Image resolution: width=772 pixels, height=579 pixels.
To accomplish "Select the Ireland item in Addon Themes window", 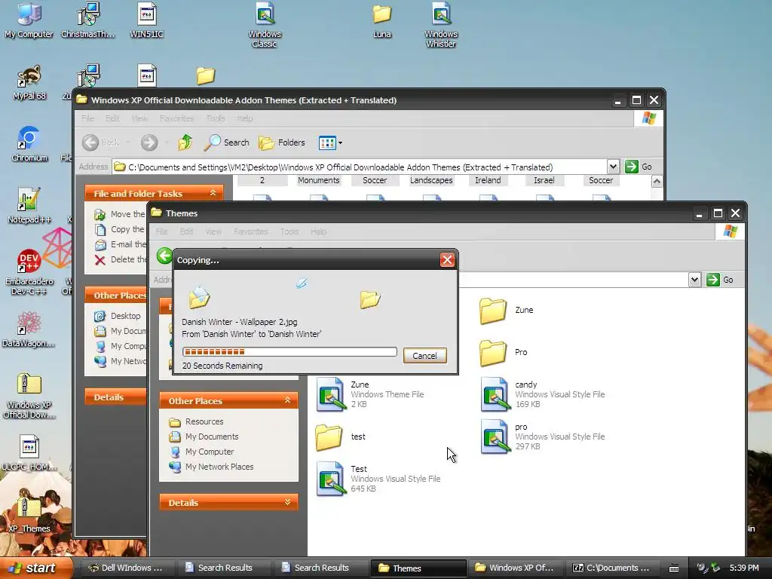I will (x=488, y=180).
